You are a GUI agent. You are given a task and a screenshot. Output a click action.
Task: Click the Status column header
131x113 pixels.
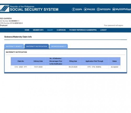pyautogui.click(x=115, y=61)
